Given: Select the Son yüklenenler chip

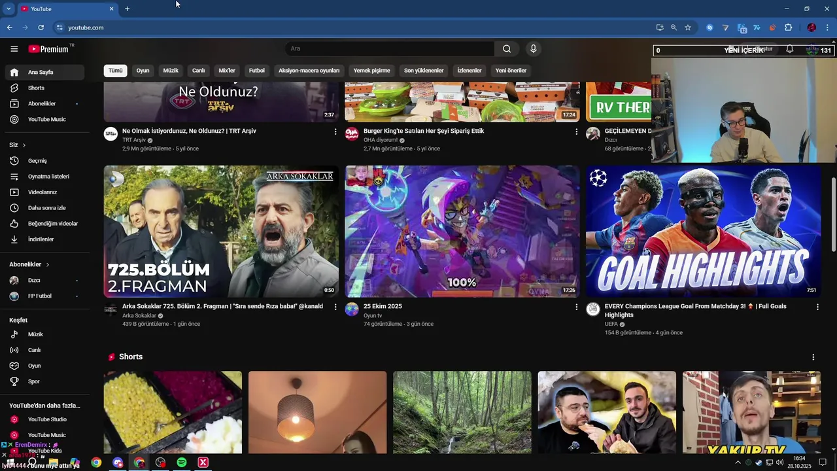Looking at the screenshot, I should pyautogui.click(x=424, y=71).
